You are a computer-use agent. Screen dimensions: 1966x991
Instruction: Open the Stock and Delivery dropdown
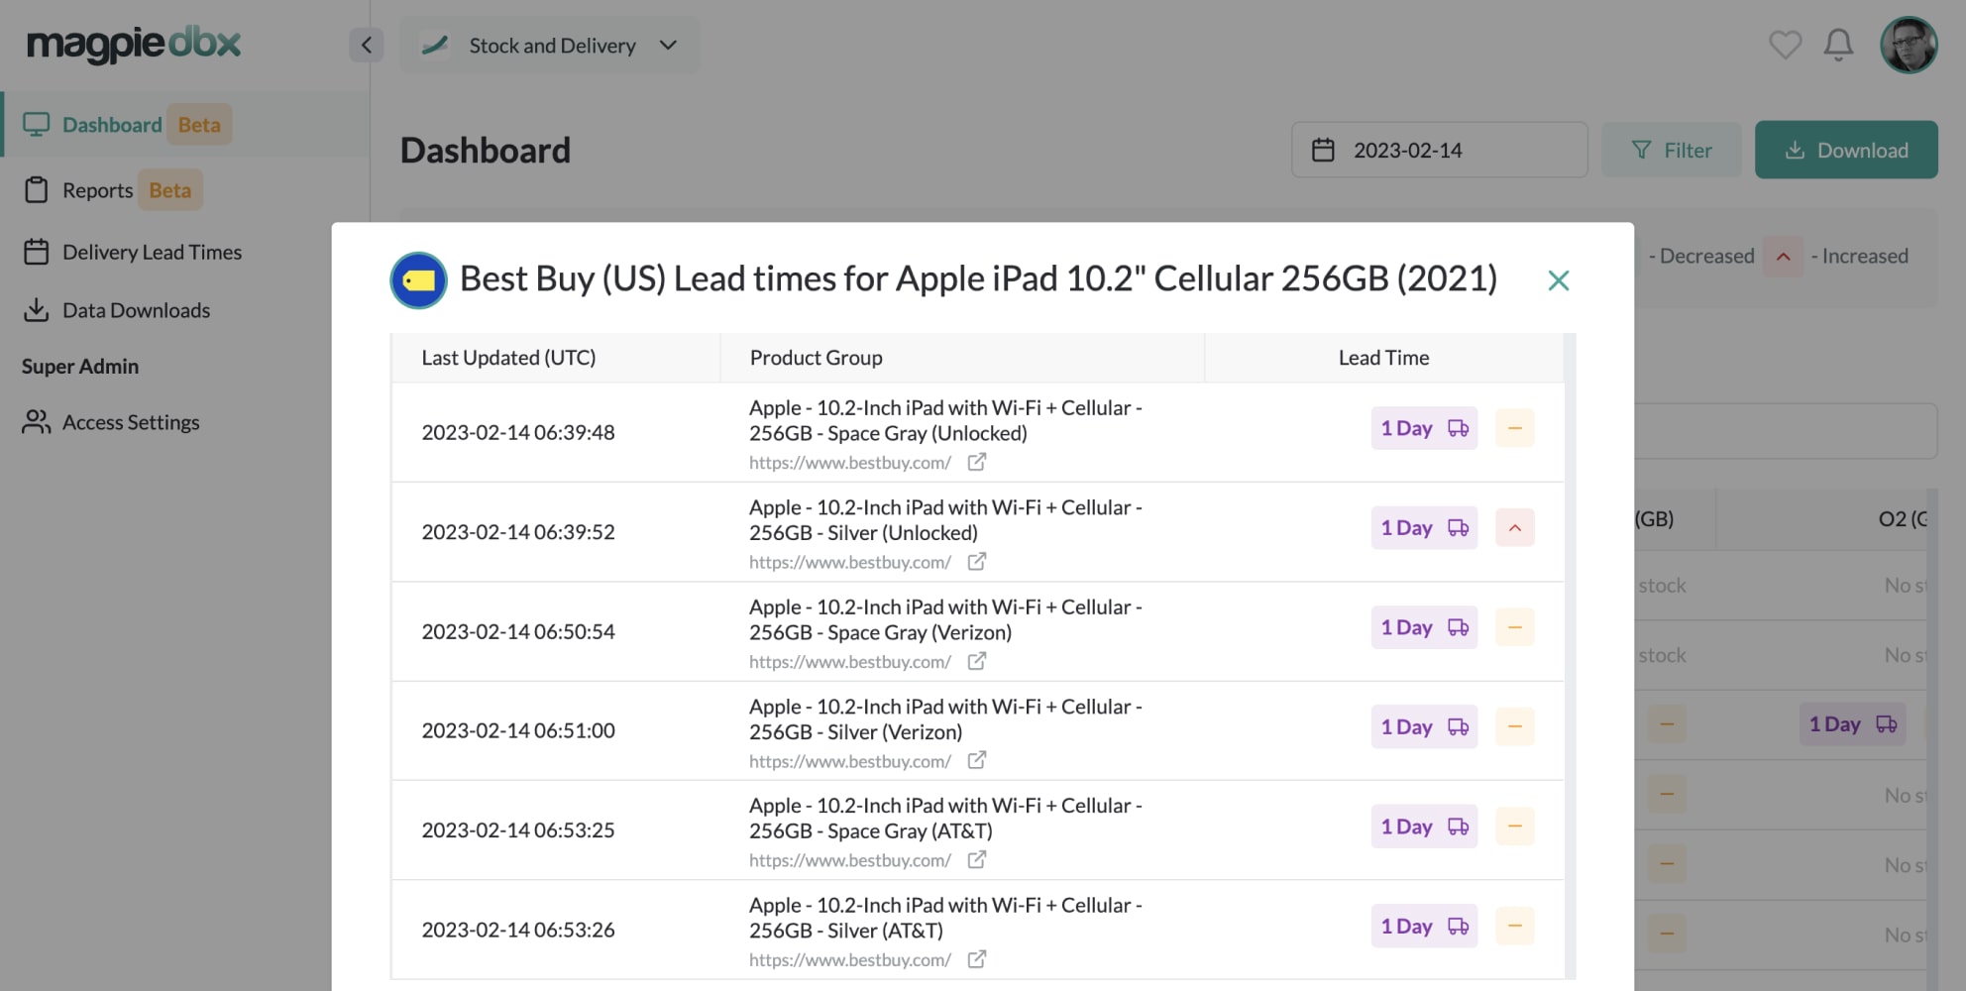(550, 46)
